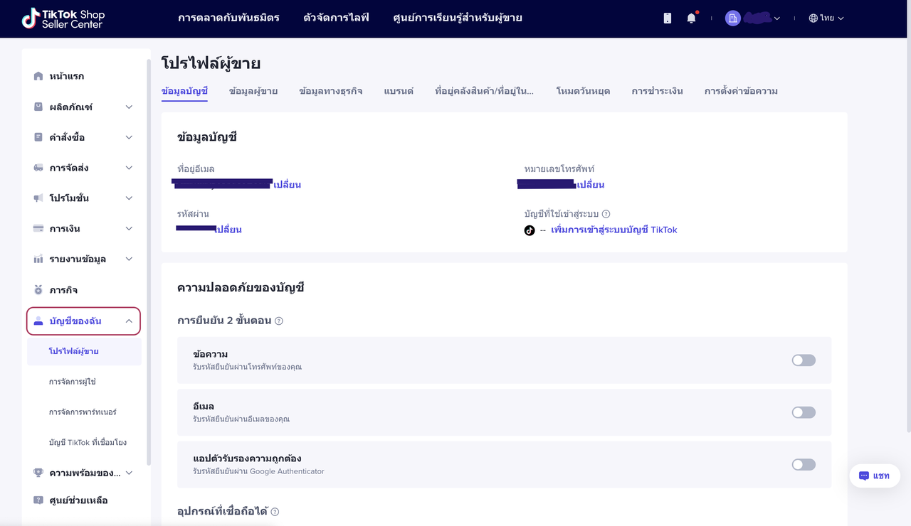
Task: Click the help icon next to อุปกรณ์ที่เชื่อถือได้
Action: point(275,512)
